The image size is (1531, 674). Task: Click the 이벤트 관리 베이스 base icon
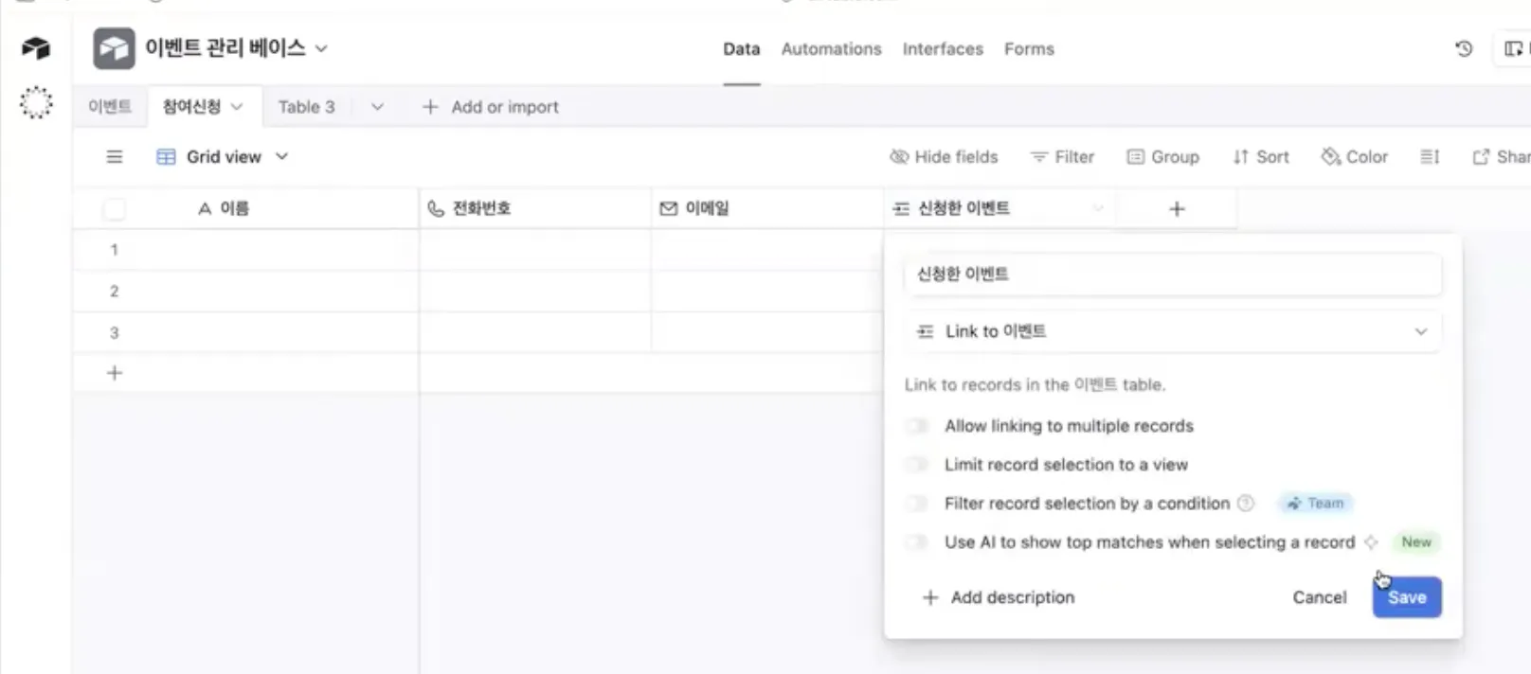(114, 48)
